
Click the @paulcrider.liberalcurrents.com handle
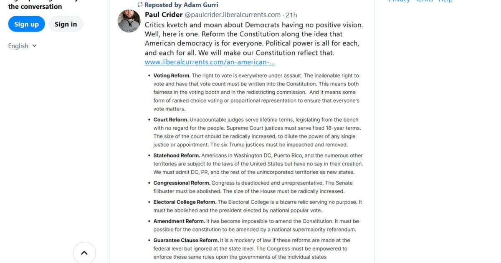point(233,14)
